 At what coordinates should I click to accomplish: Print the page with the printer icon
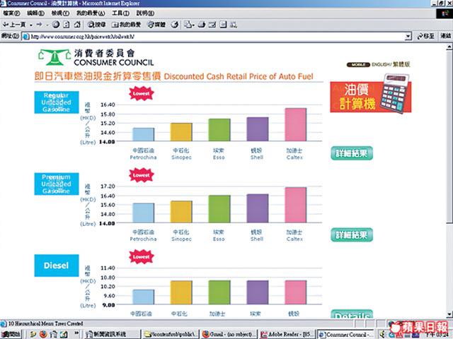click(202, 25)
